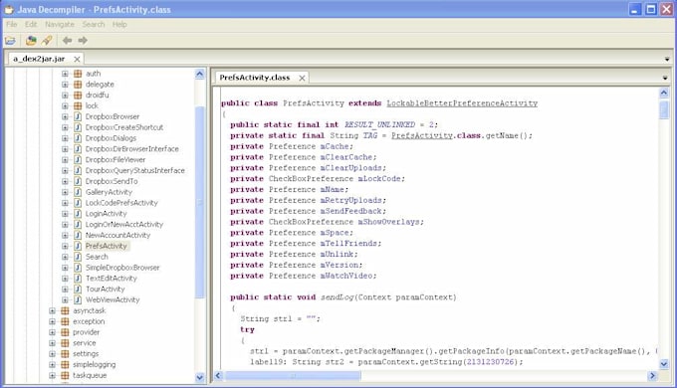Viewport: 677px width, 388px height.
Task: Click the Backward navigation arrow
Action: (x=67, y=41)
